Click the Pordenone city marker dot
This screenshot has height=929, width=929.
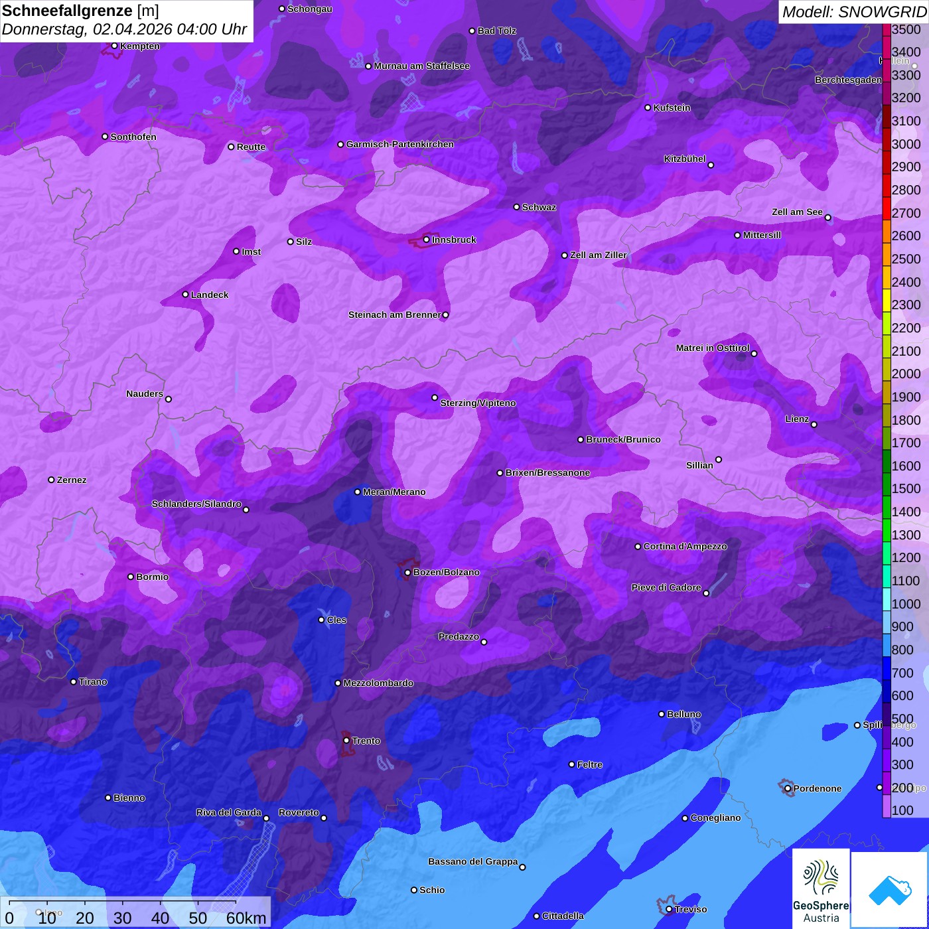pyautogui.click(x=788, y=788)
